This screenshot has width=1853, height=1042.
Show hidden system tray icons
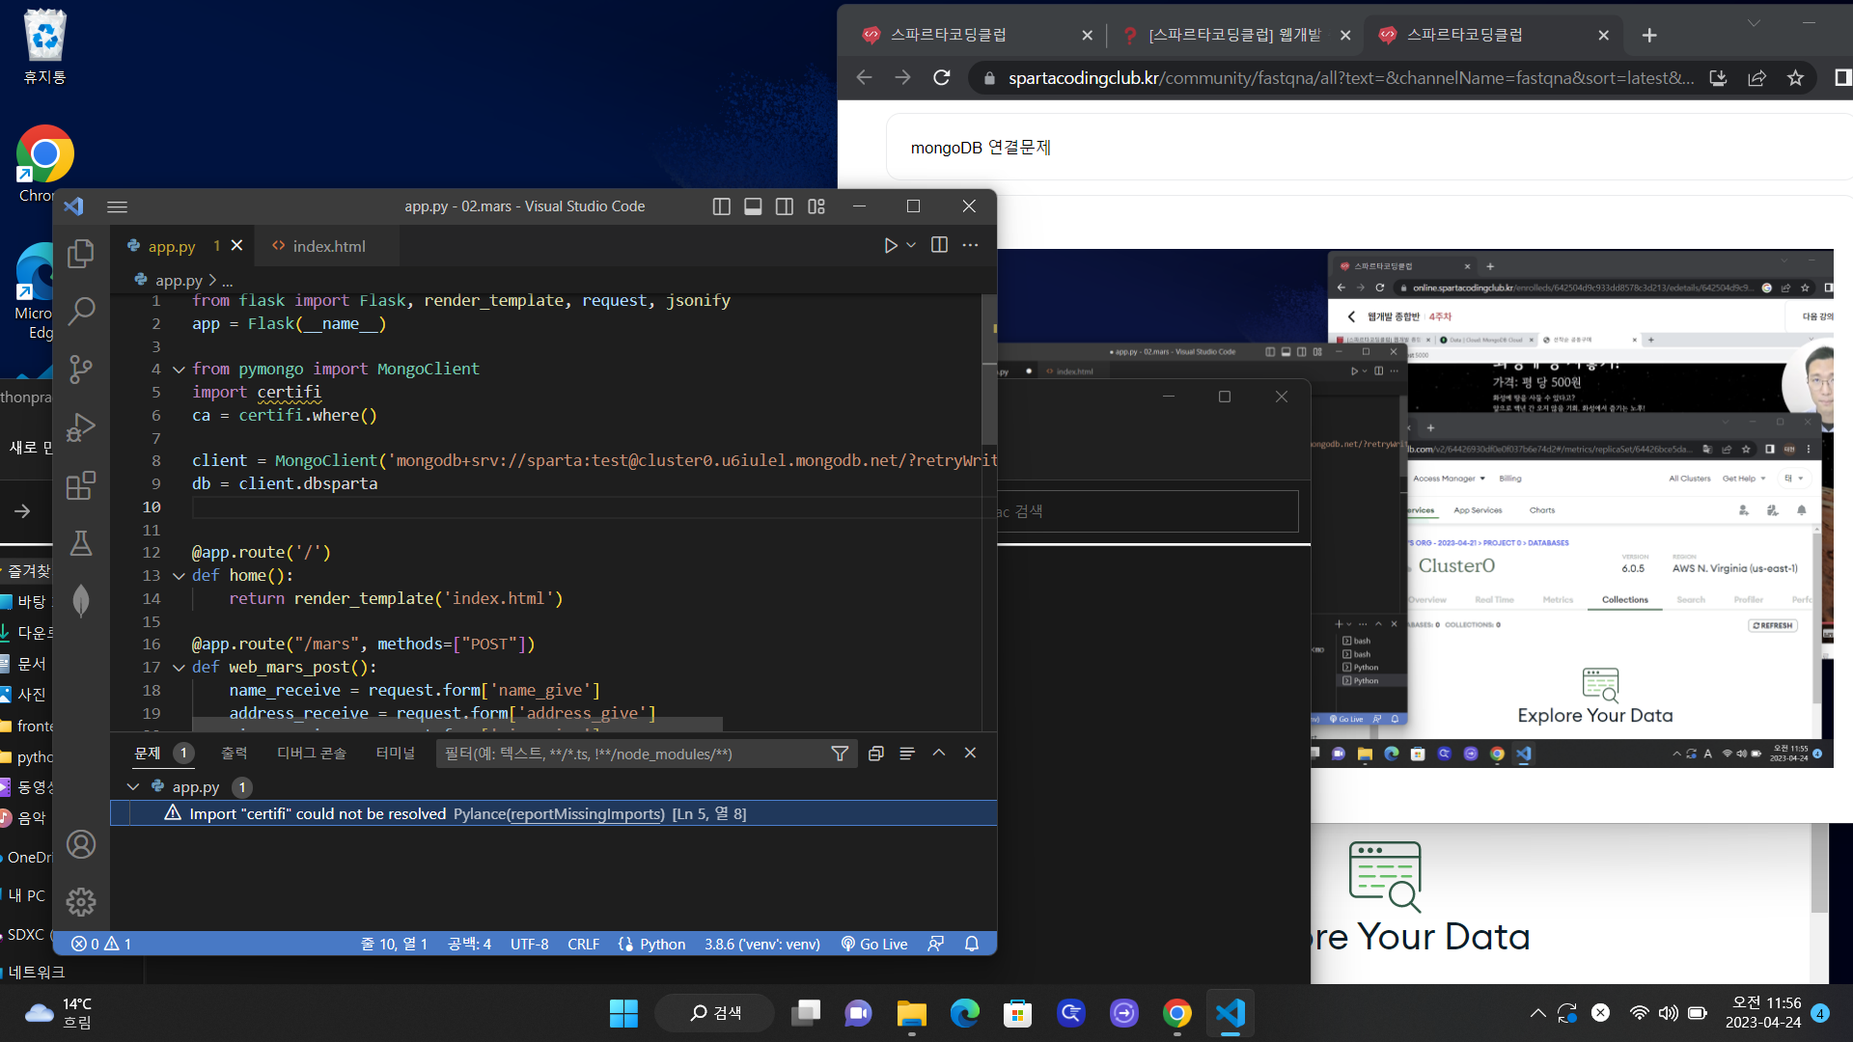pyautogui.click(x=1537, y=1013)
